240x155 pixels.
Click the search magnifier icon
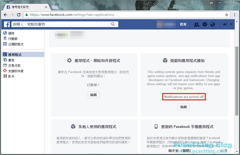tap(113, 24)
